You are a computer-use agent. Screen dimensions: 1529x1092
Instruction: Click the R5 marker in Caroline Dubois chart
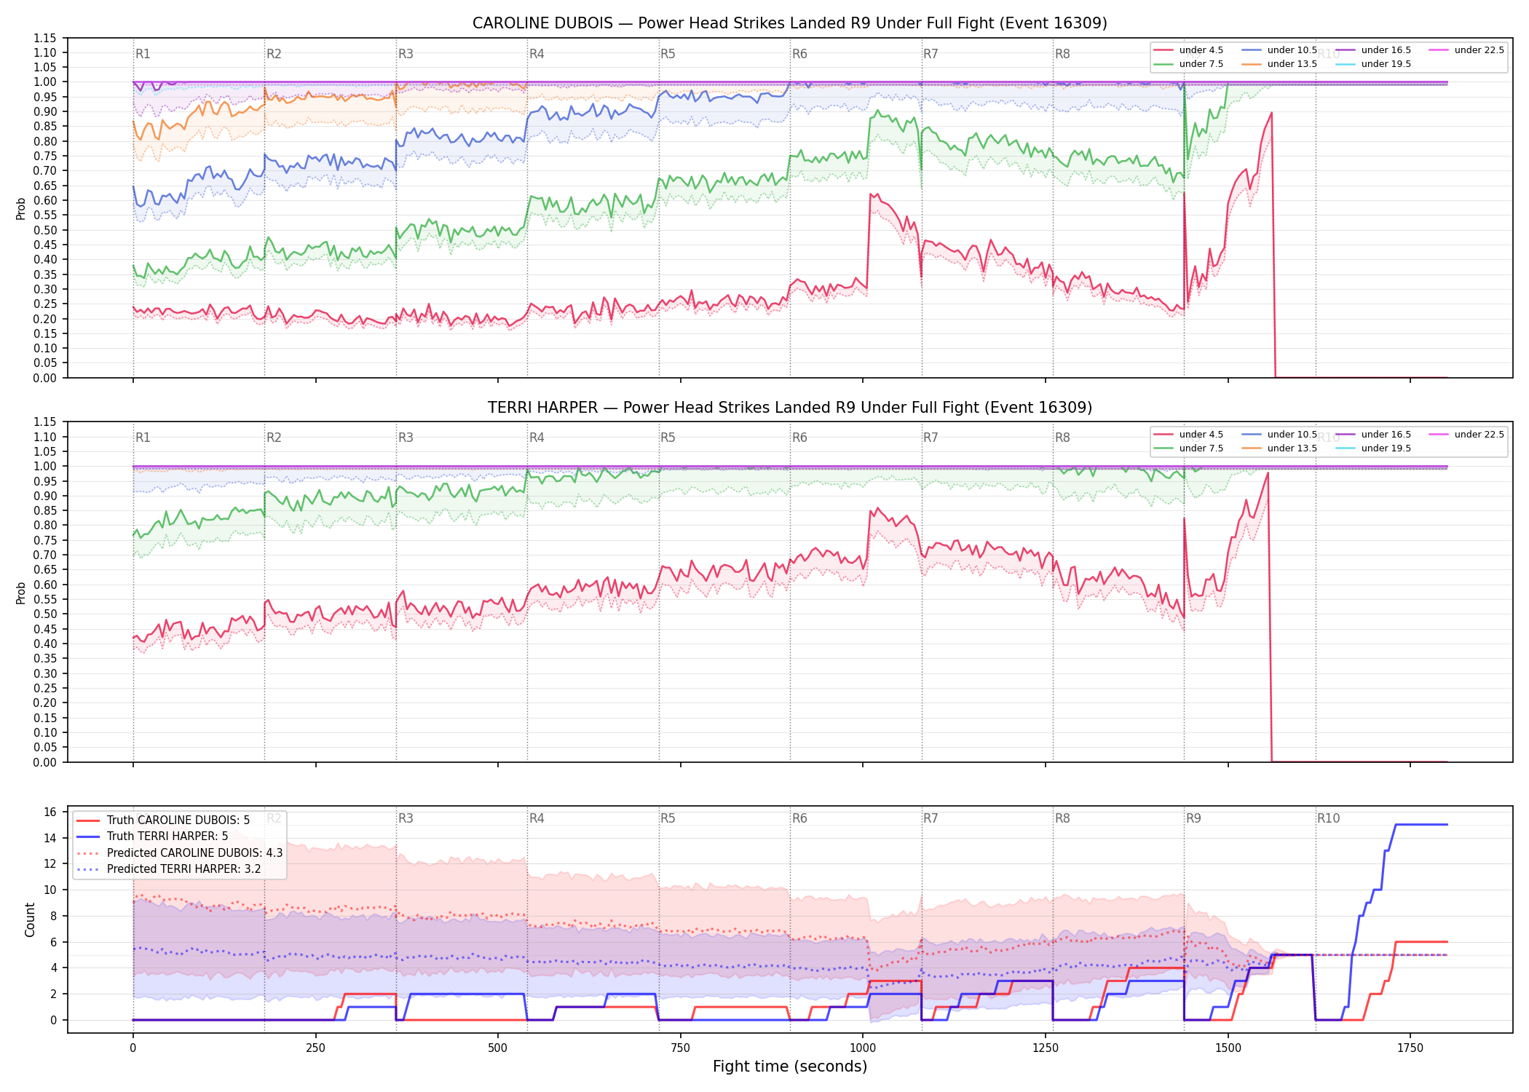coord(668,54)
